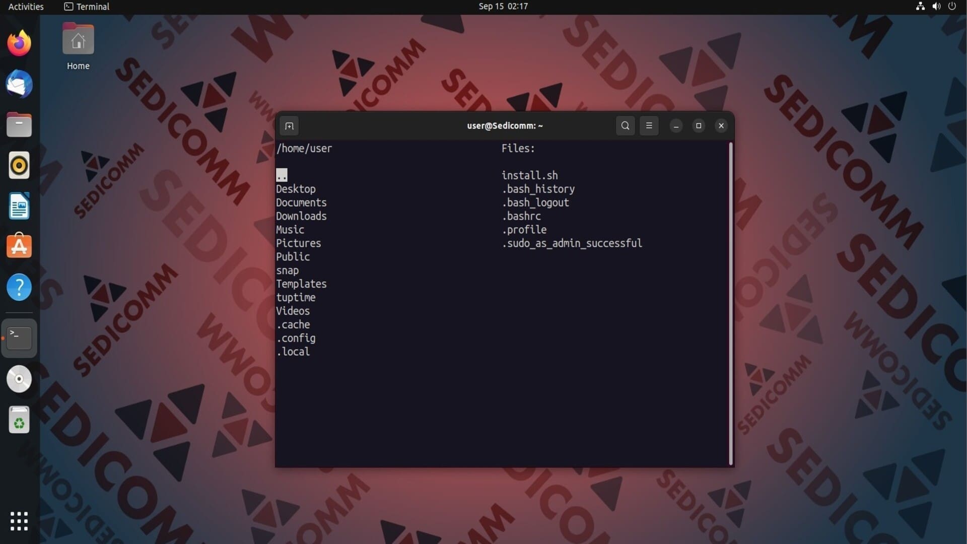The width and height of the screenshot is (967, 544).
Task: Click the Trash icon in dock
Action: tap(19, 420)
